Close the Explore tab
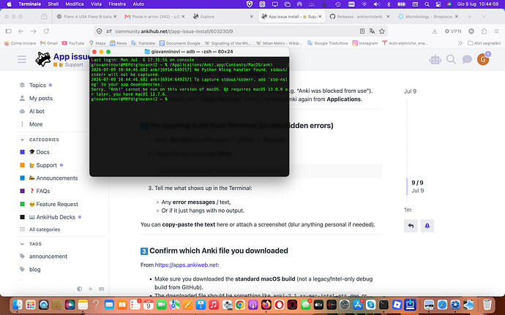The width and height of the screenshot is (505, 315). (x=252, y=16)
